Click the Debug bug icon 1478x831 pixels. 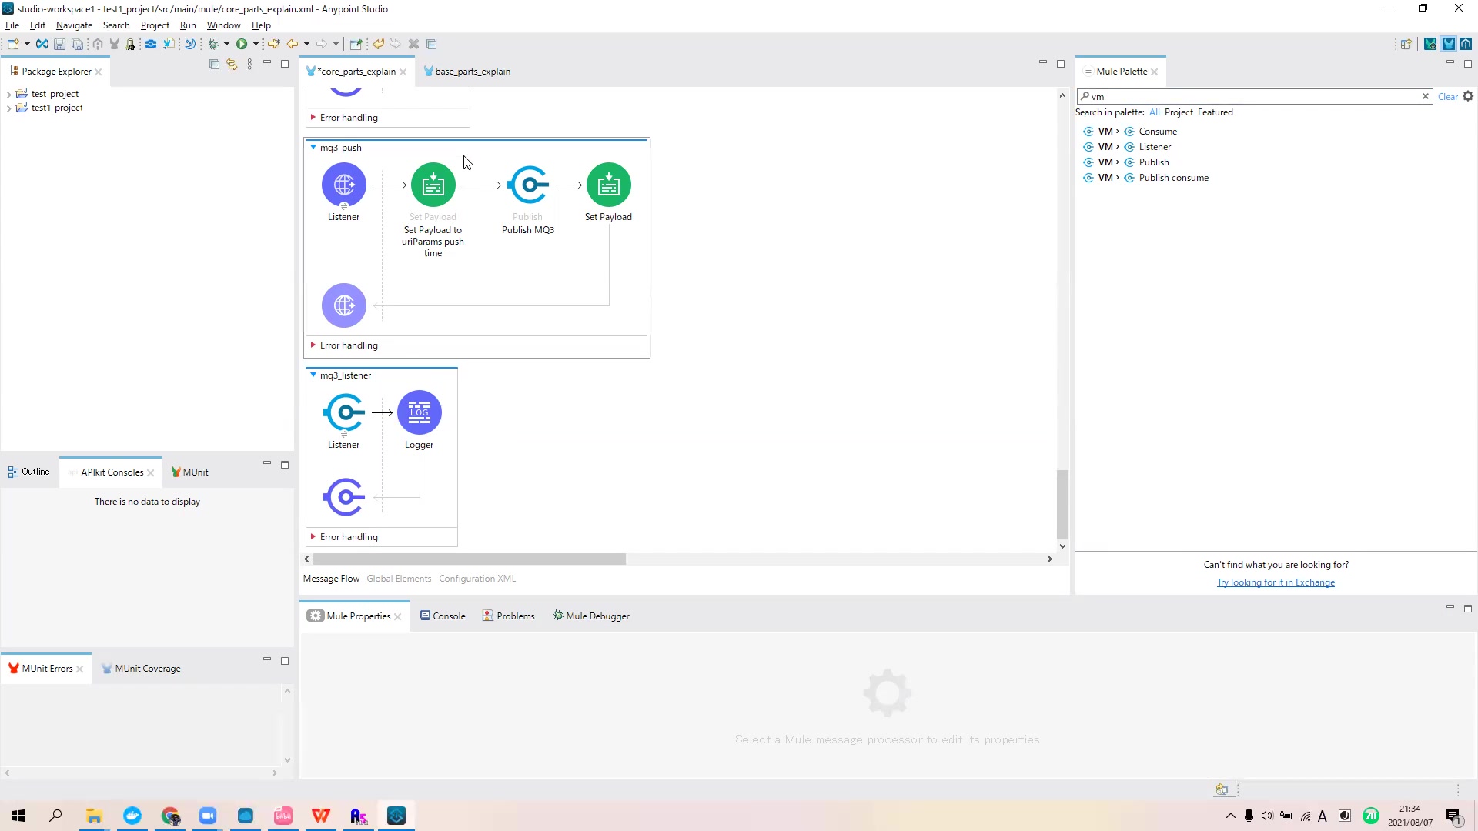click(x=213, y=44)
